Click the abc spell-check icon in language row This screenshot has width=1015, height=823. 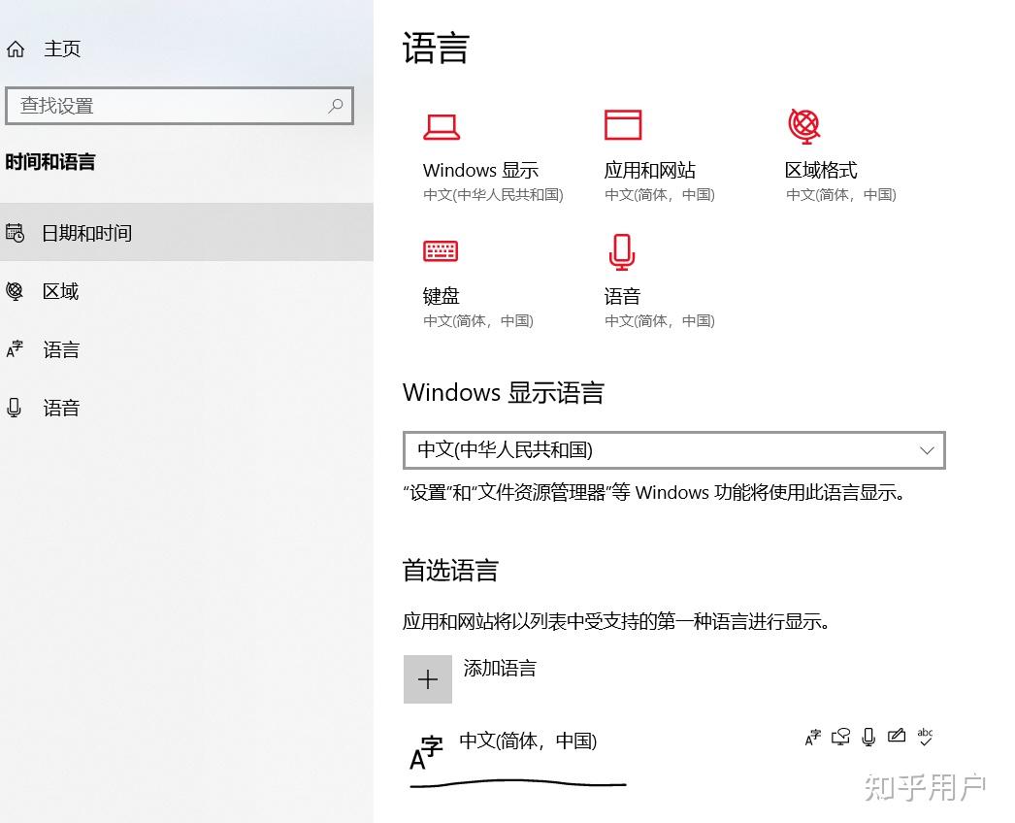(x=925, y=737)
